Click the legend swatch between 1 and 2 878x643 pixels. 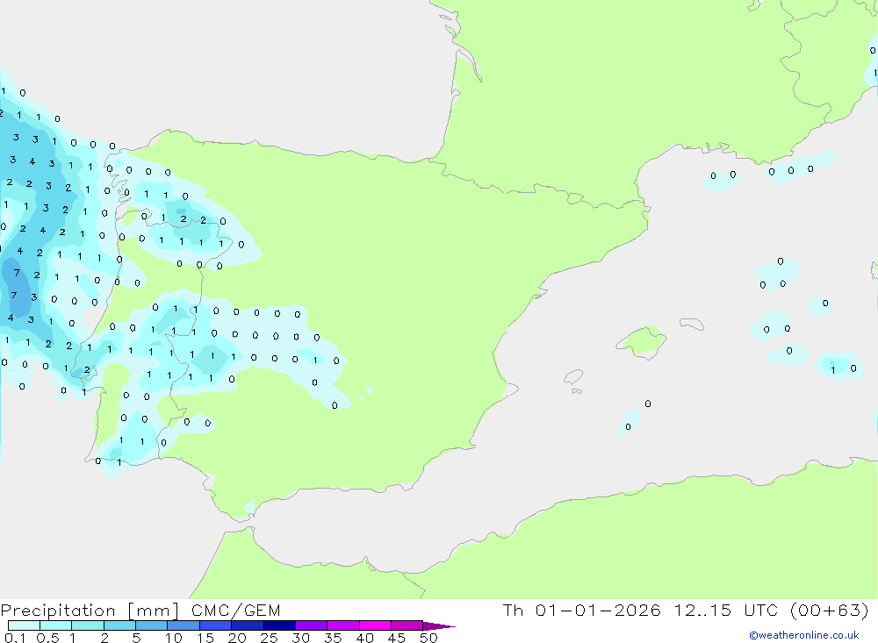pos(87,625)
